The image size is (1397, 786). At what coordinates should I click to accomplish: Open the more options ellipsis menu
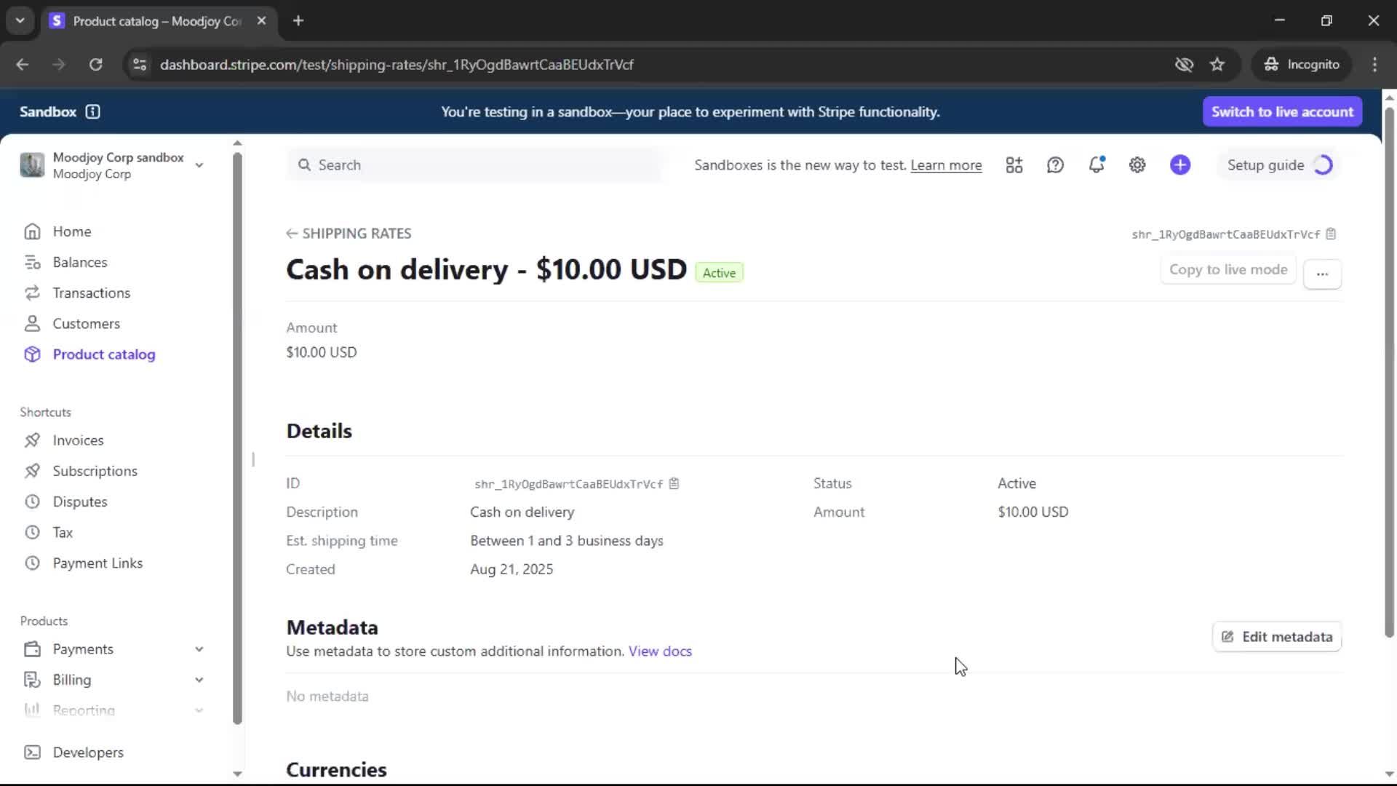tap(1322, 274)
